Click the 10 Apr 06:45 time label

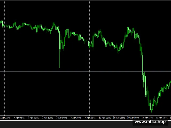pos(119,118)
